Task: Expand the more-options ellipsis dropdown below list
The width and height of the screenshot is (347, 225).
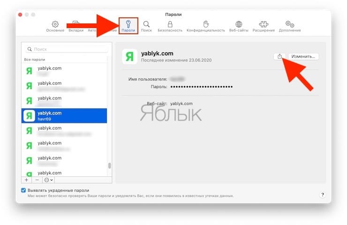Action: click(48, 180)
